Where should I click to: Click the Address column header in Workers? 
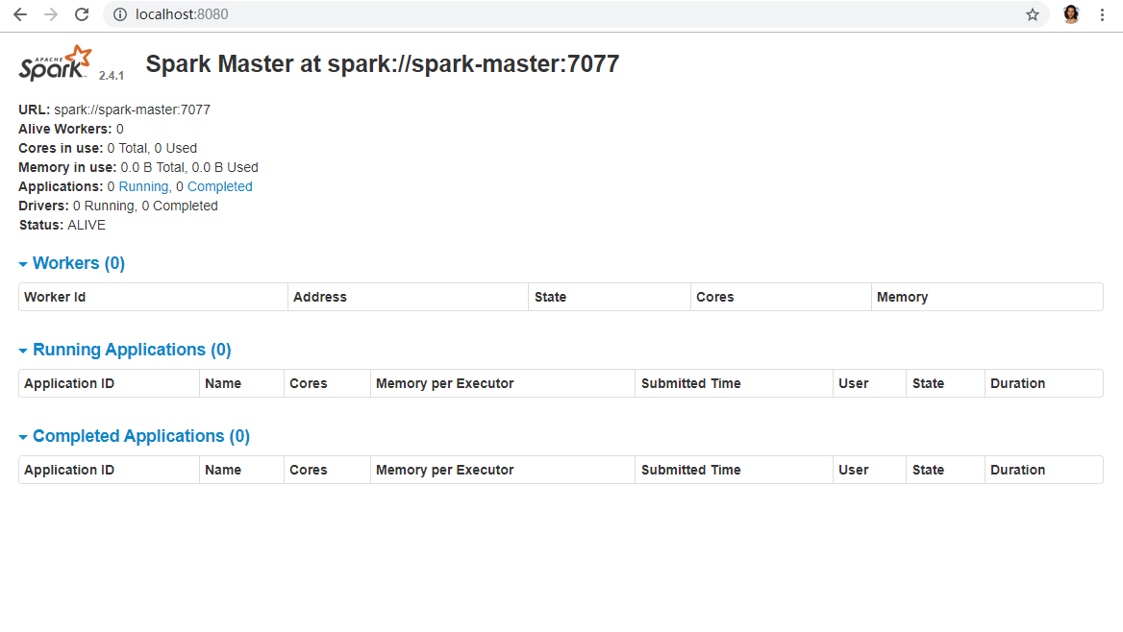click(320, 297)
